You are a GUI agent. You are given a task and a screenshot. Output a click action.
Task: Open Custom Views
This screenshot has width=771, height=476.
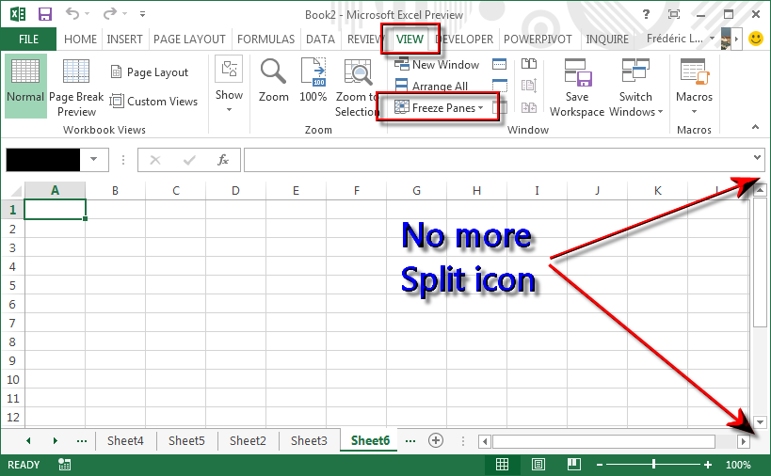pos(153,102)
